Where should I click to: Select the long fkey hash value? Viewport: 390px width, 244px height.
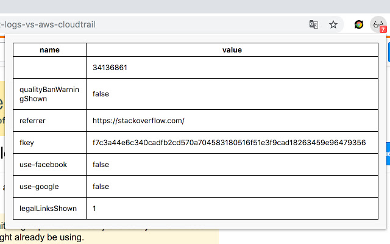click(229, 142)
